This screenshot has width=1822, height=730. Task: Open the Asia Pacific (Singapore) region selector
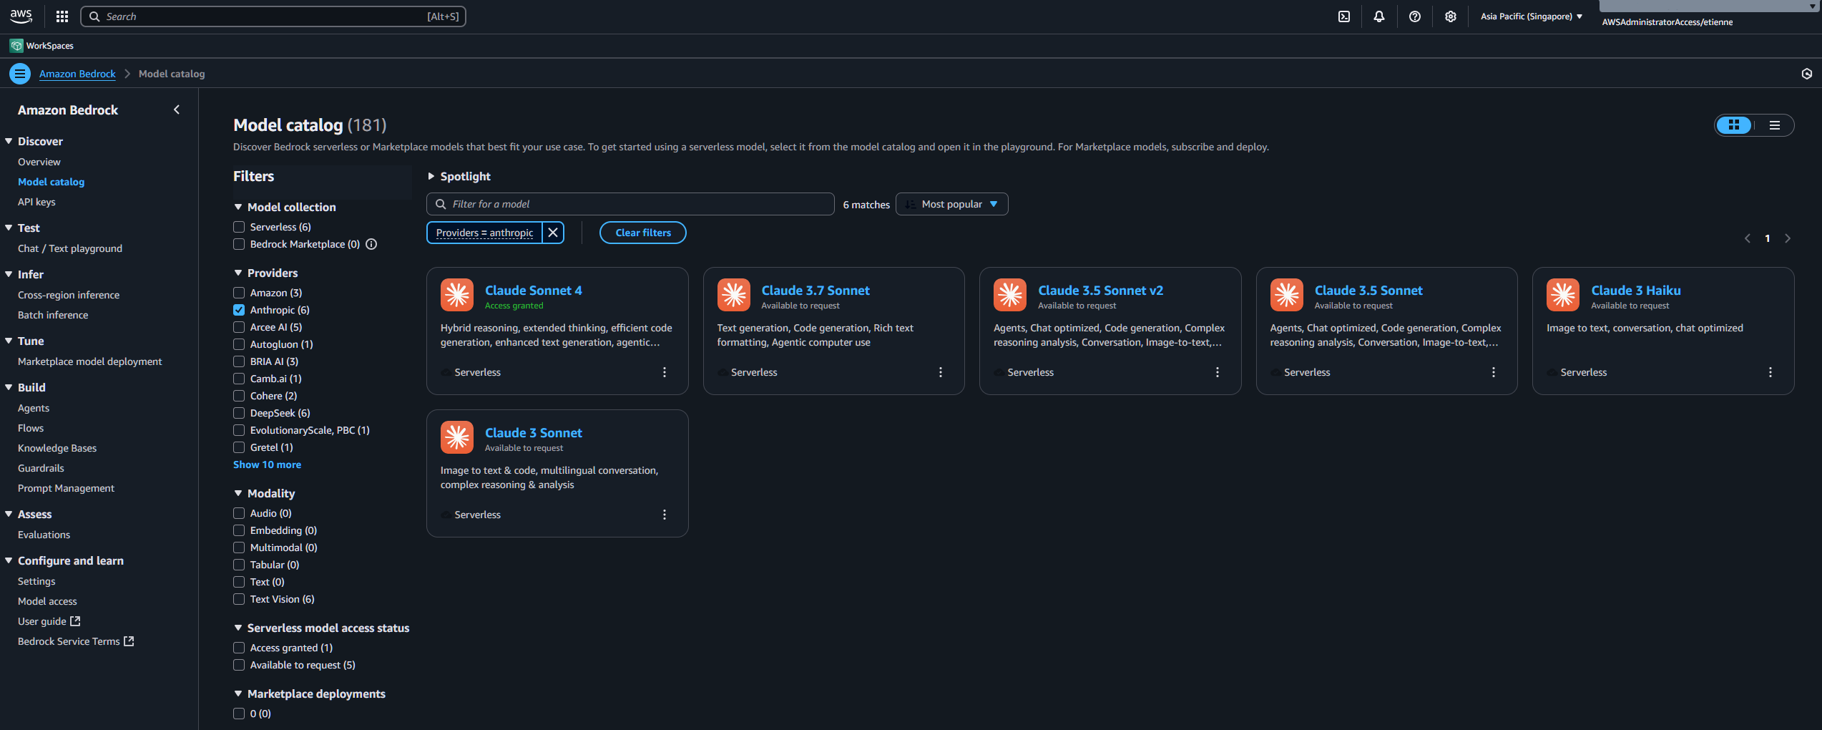coord(1531,16)
